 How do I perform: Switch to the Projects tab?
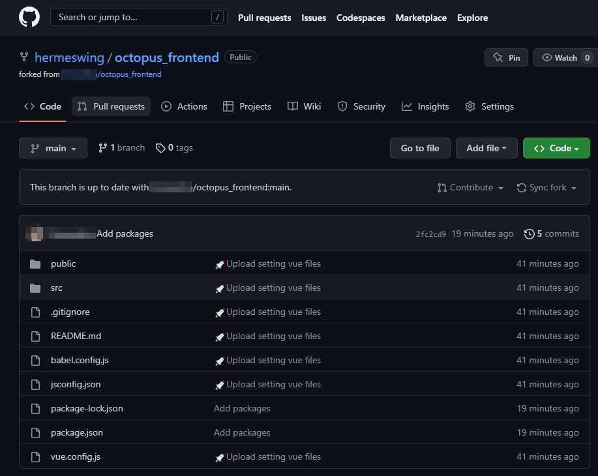tap(247, 106)
